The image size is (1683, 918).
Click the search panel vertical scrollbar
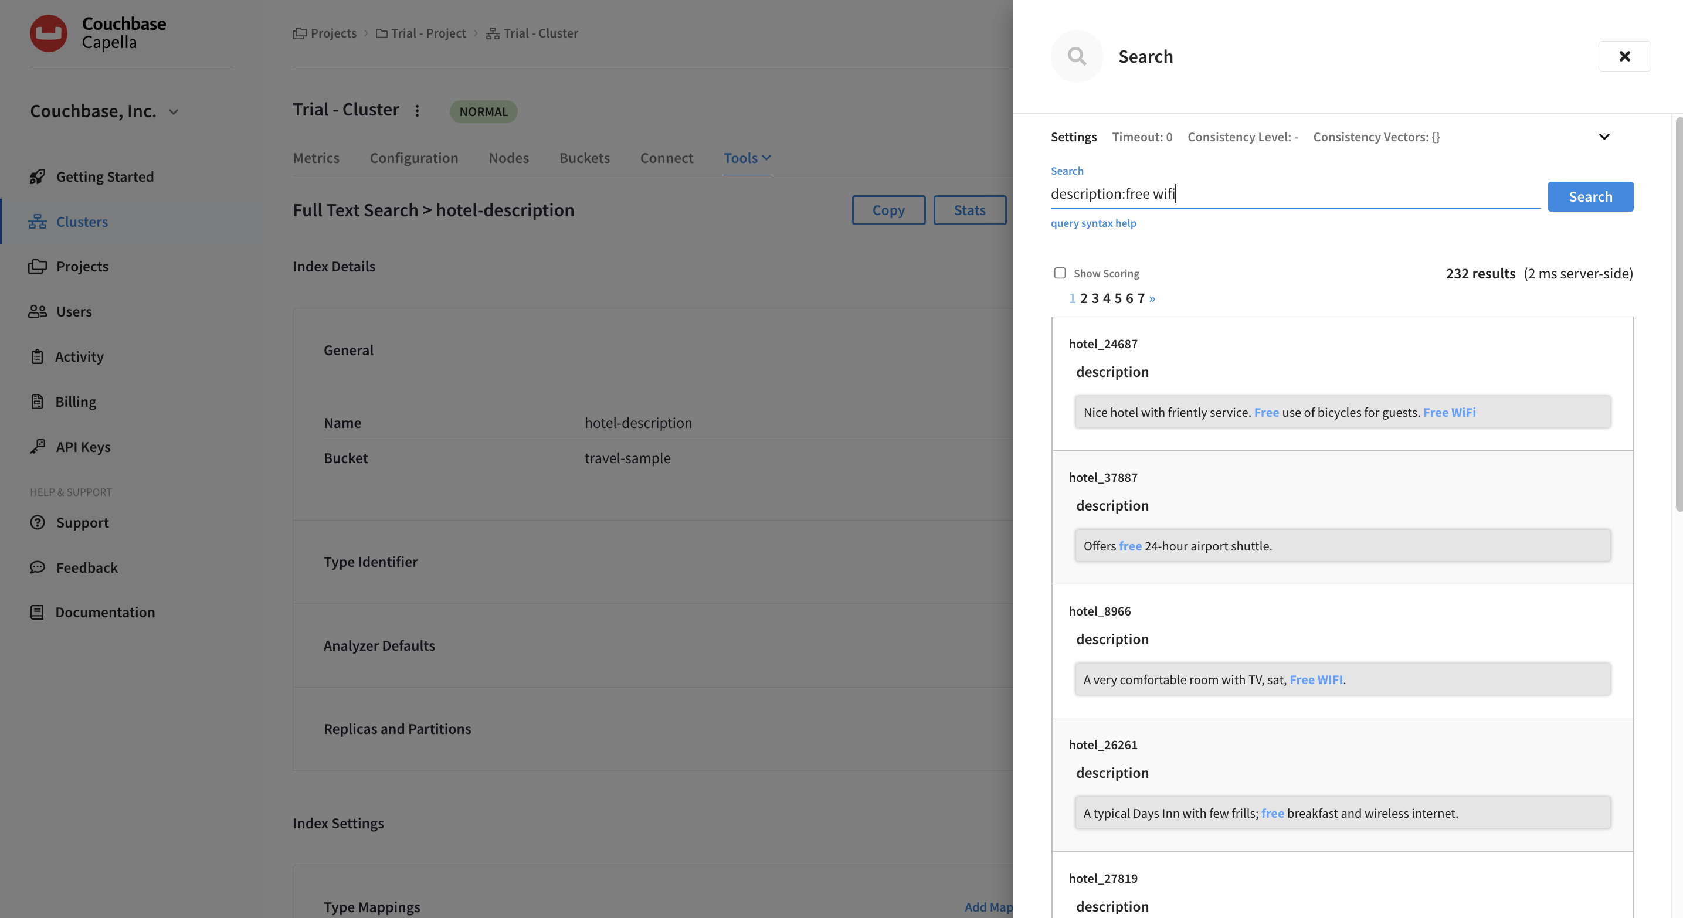pyautogui.click(x=1678, y=314)
